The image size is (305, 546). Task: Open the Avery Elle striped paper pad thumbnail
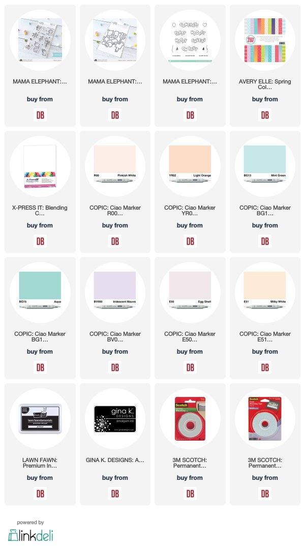[x=265, y=40]
